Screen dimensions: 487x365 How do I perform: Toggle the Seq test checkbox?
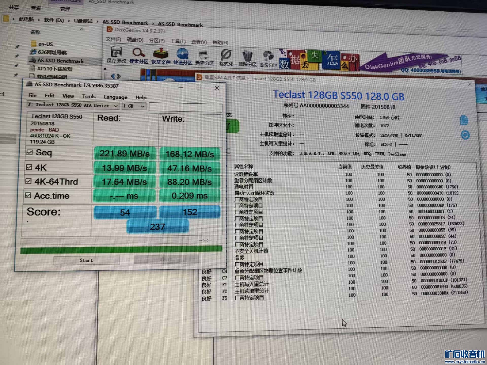(30, 152)
